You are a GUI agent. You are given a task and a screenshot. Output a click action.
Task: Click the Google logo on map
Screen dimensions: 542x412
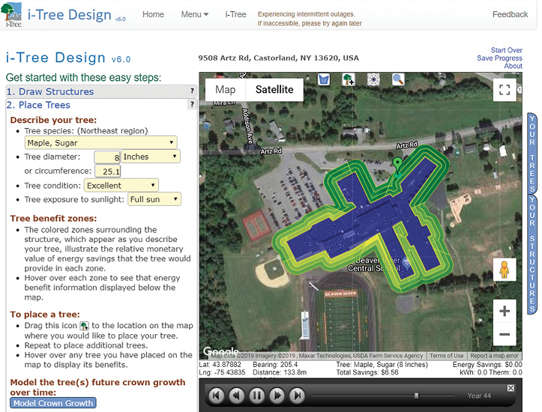pyautogui.click(x=220, y=351)
